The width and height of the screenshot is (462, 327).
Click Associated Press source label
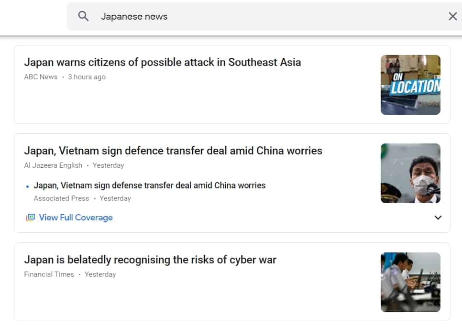[61, 198]
